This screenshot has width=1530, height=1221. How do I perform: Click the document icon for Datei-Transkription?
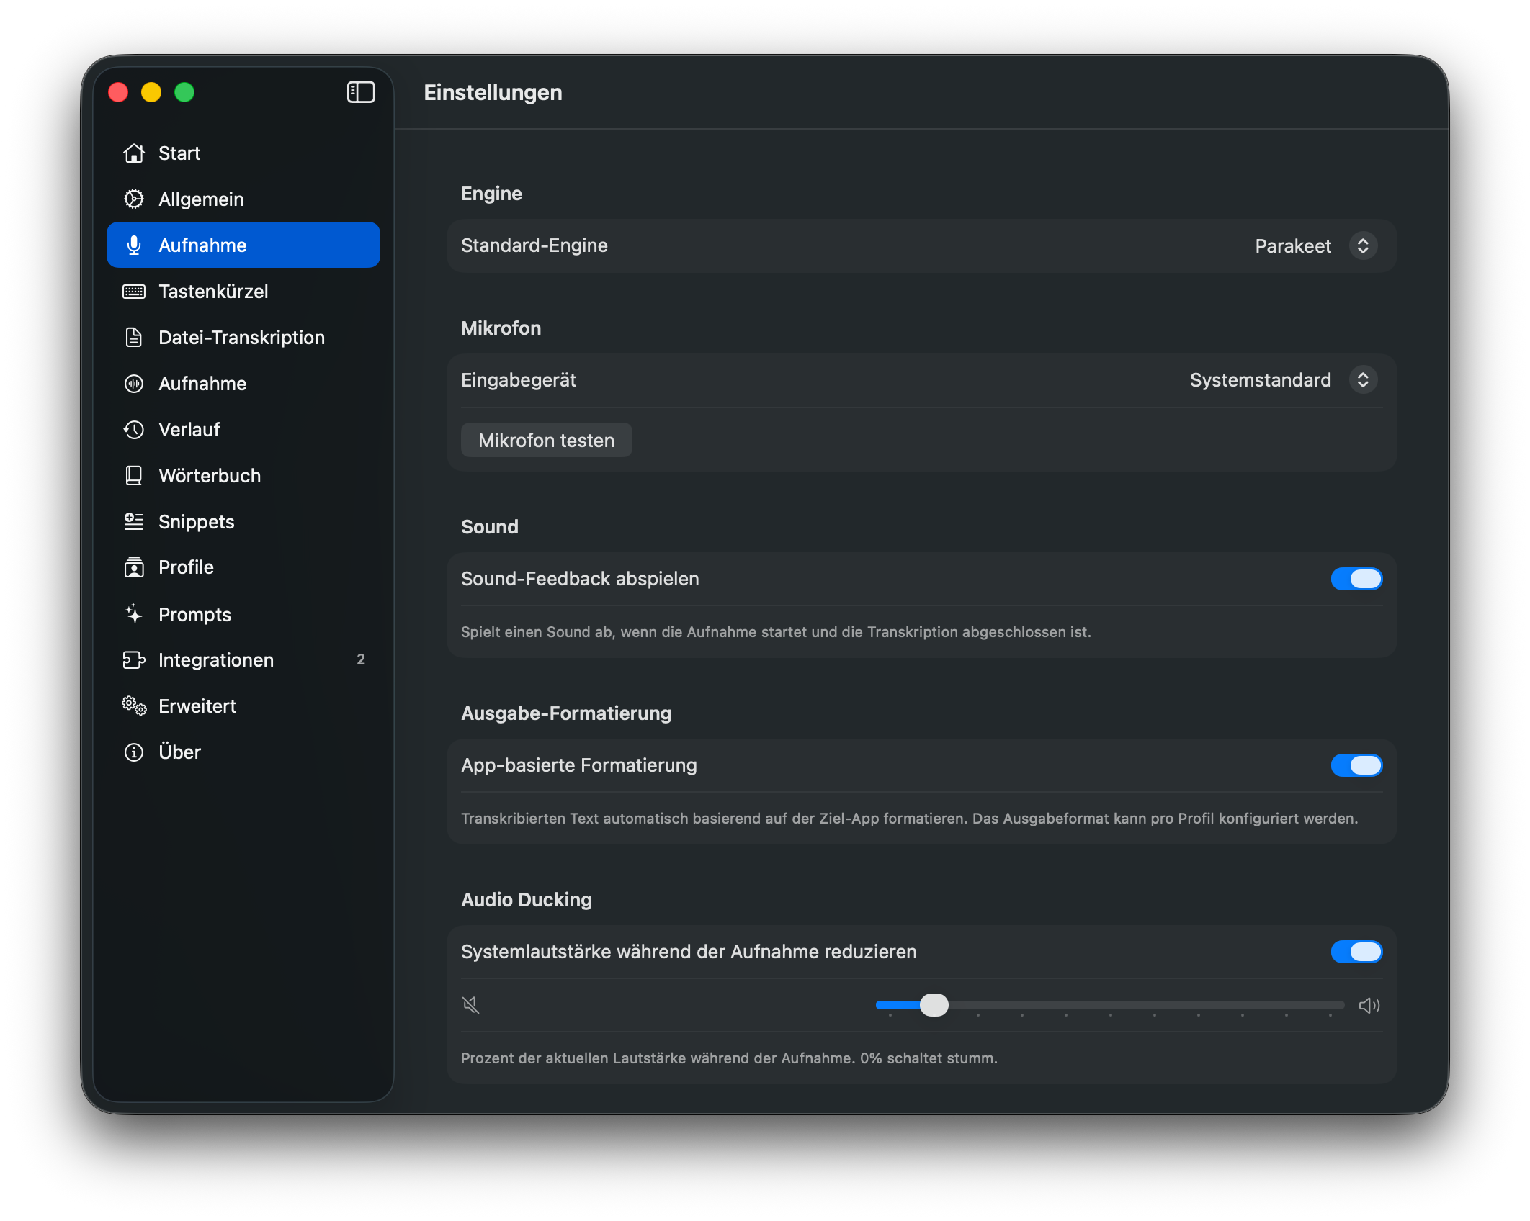(134, 338)
